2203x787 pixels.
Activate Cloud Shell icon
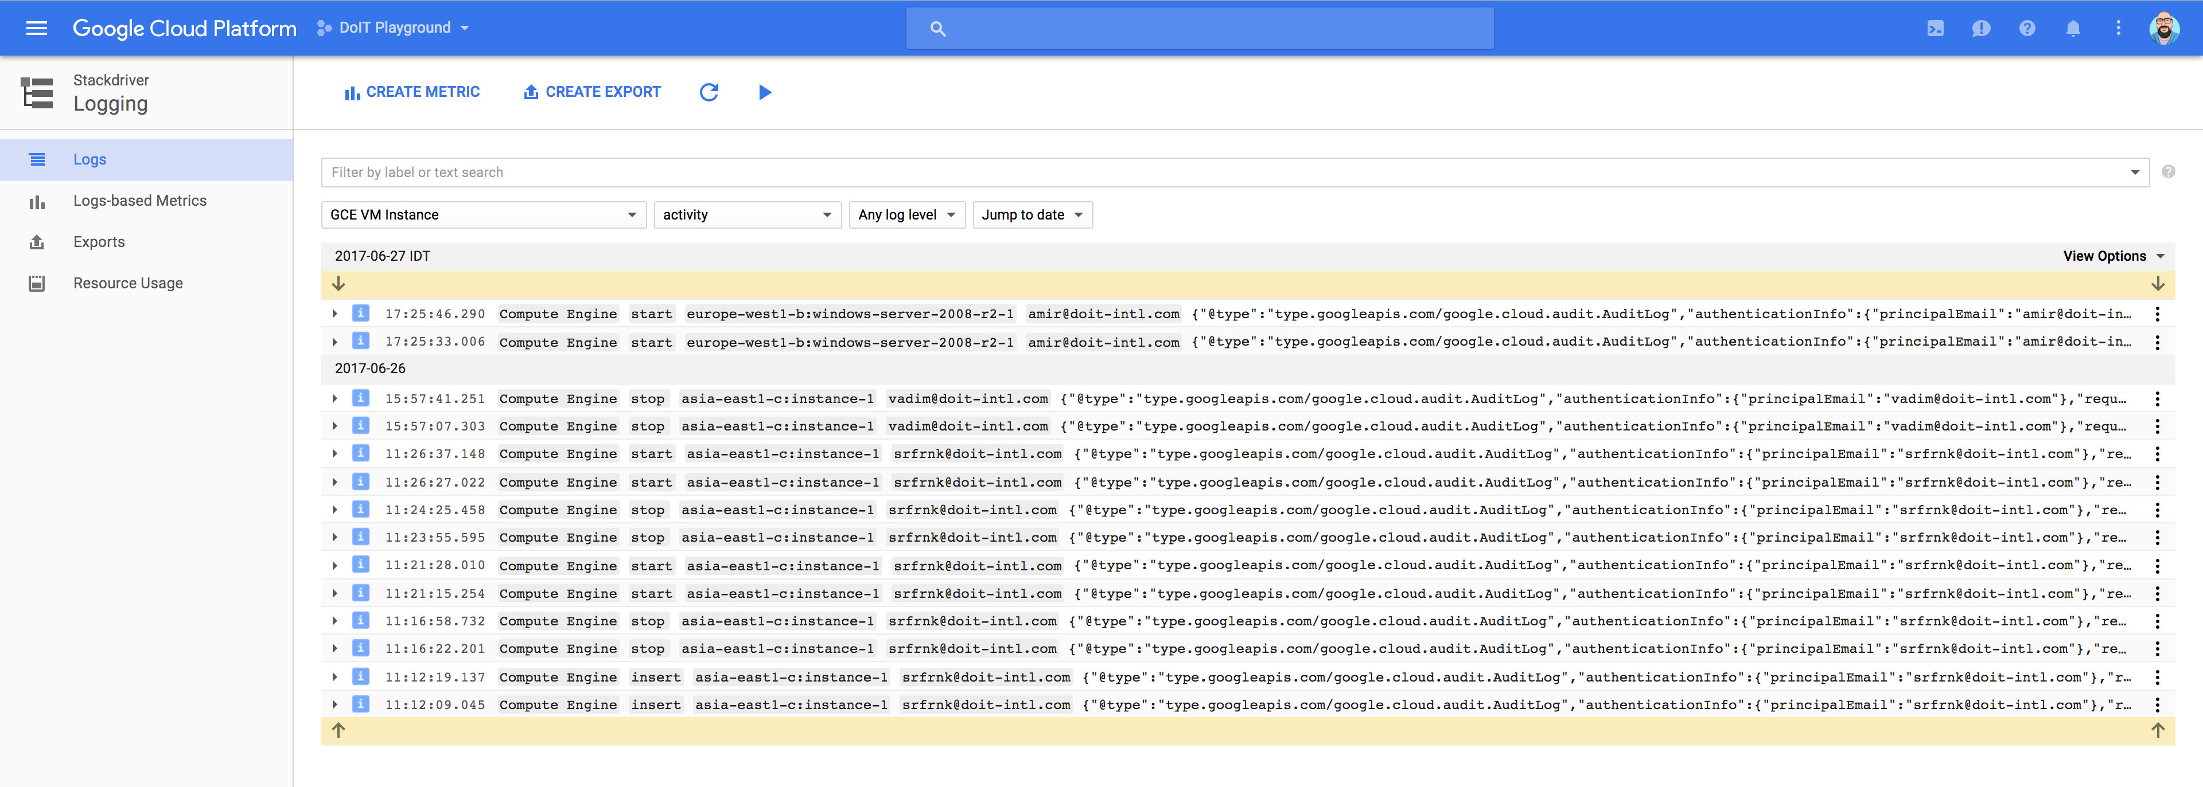(x=1935, y=28)
